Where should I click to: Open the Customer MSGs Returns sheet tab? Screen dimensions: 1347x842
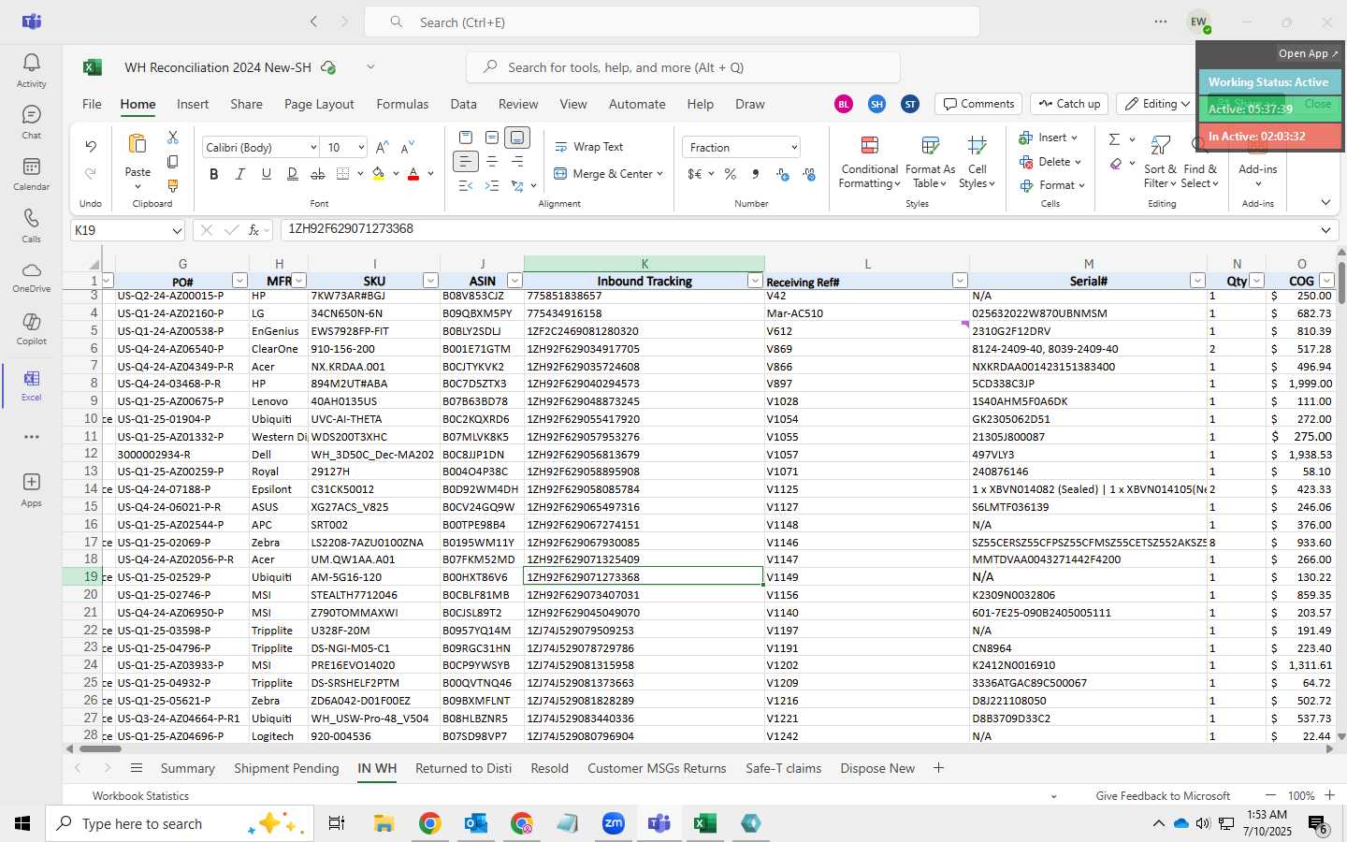(x=657, y=768)
